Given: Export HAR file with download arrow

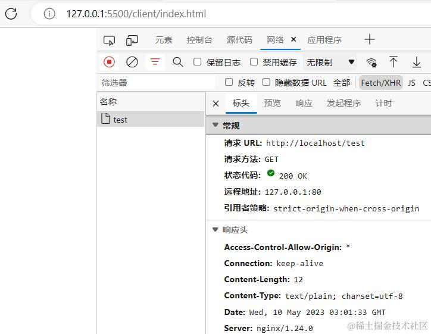Looking at the screenshot, I should tap(417, 62).
